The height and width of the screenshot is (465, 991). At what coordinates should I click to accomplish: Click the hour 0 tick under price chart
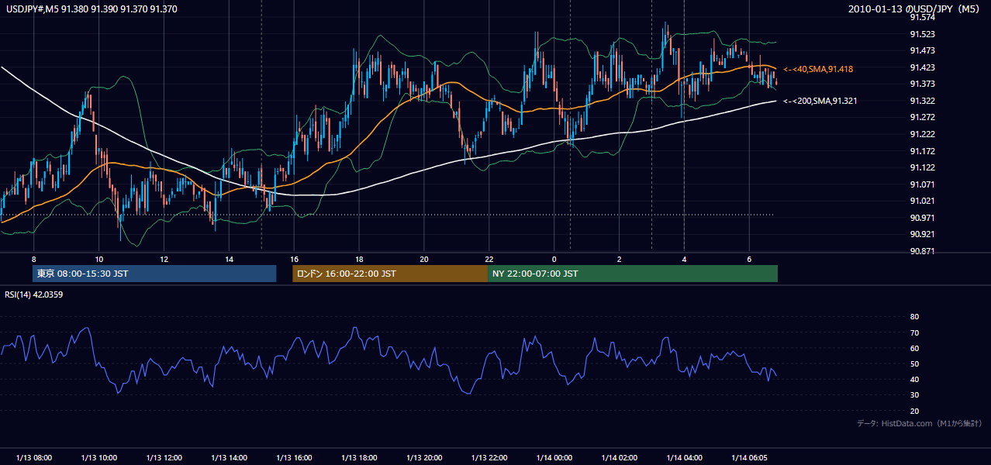554,258
